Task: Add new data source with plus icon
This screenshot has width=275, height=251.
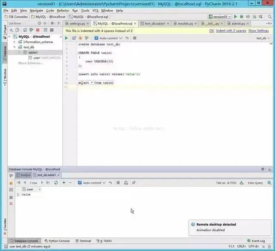Action: (11, 30)
